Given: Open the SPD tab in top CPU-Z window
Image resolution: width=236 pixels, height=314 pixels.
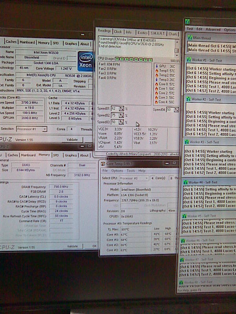Looking at the screenshot, I should tap(55, 43).
